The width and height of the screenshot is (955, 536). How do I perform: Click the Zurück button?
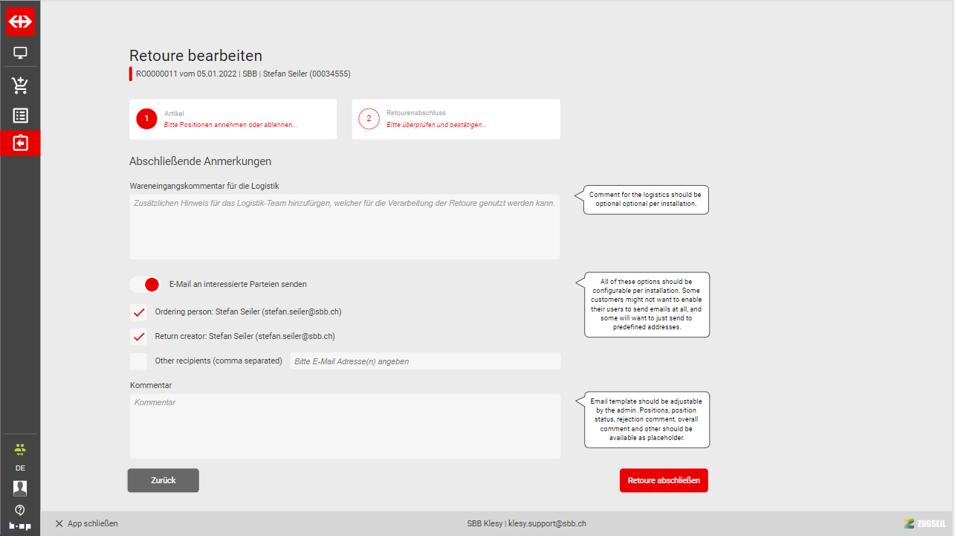point(163,480)
